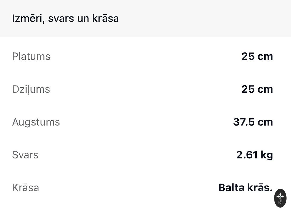Select the Platums row label
The height and width of the screenshot is (212, 291).
tap(31, 56)
